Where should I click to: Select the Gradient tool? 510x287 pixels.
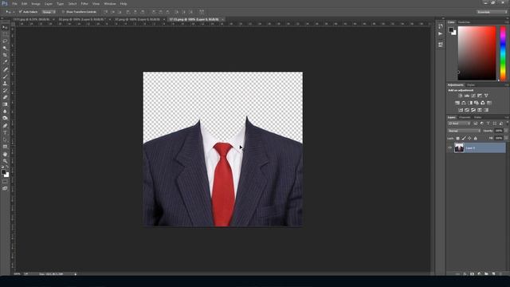coord(5,104)
